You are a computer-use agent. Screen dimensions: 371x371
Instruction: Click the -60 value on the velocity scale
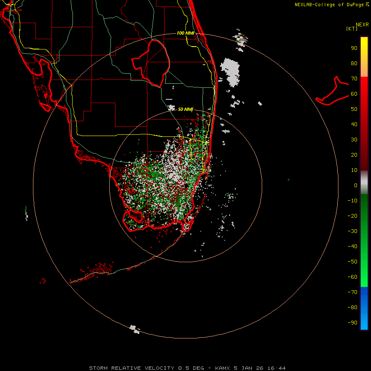click(x=352, y=277)
